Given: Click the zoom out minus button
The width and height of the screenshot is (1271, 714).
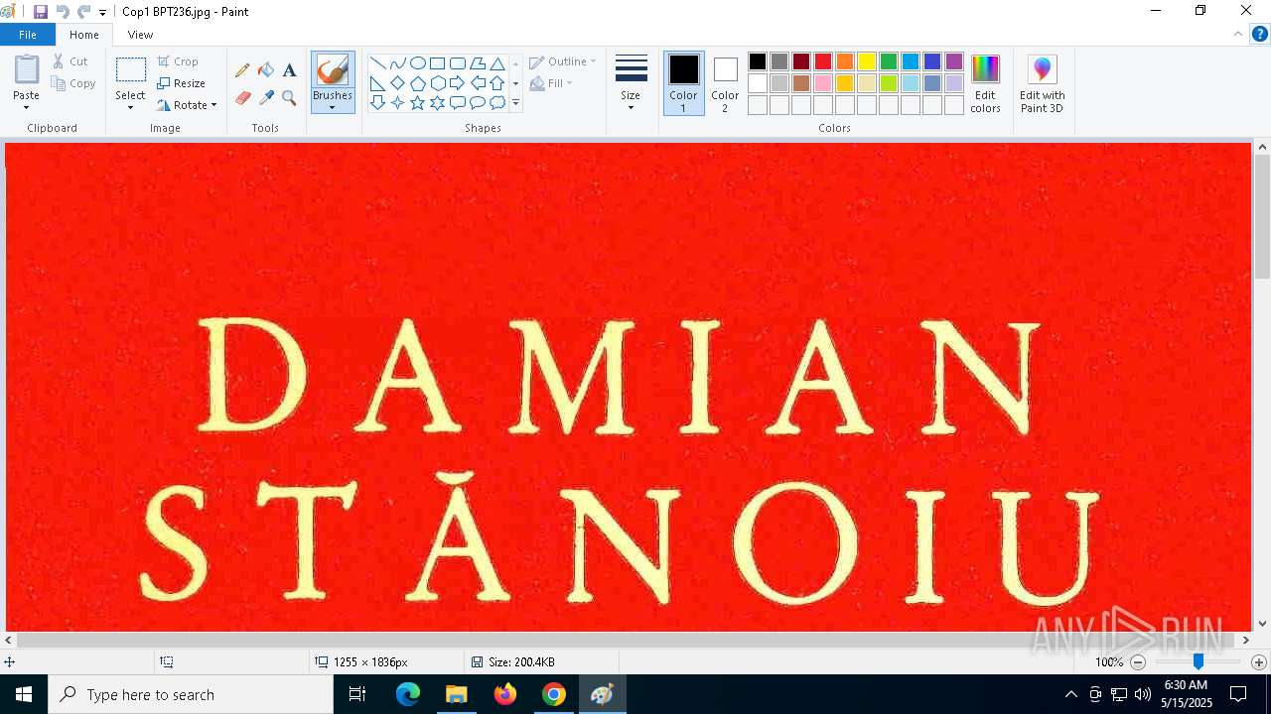Looking at the screenshot, I should tap(1138, 662).
